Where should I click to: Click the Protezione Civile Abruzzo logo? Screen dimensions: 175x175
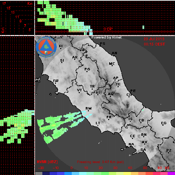tap(46, 47)
